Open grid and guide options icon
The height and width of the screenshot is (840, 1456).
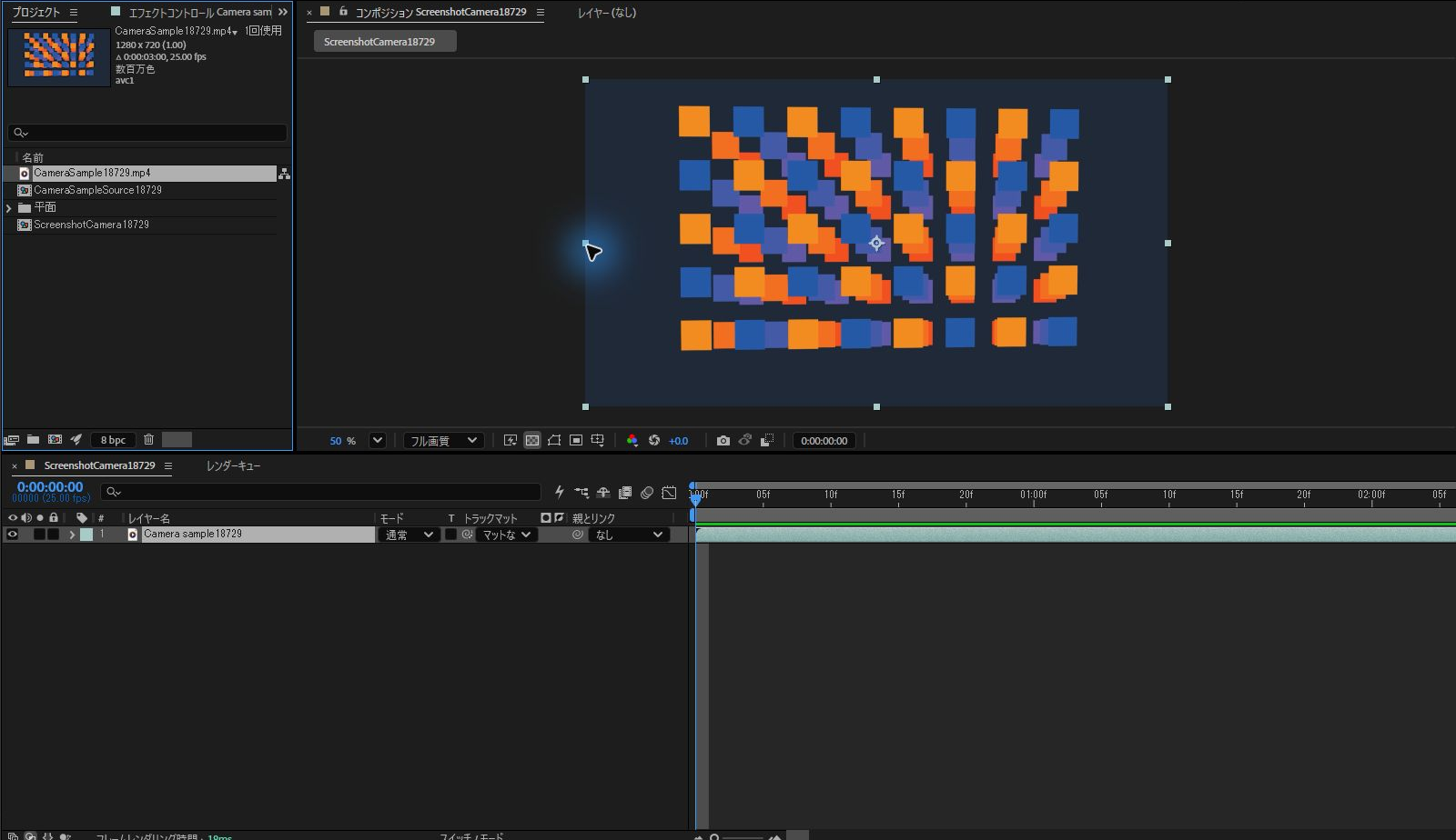[598, 440]
